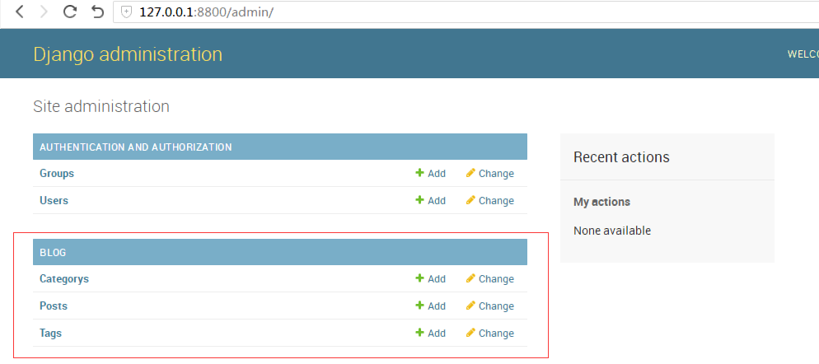Click the pencil icon for Categorys

point(470,278)
